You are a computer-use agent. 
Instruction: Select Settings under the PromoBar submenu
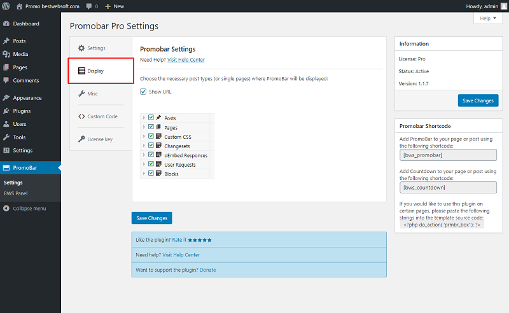(x=13, y=183)
